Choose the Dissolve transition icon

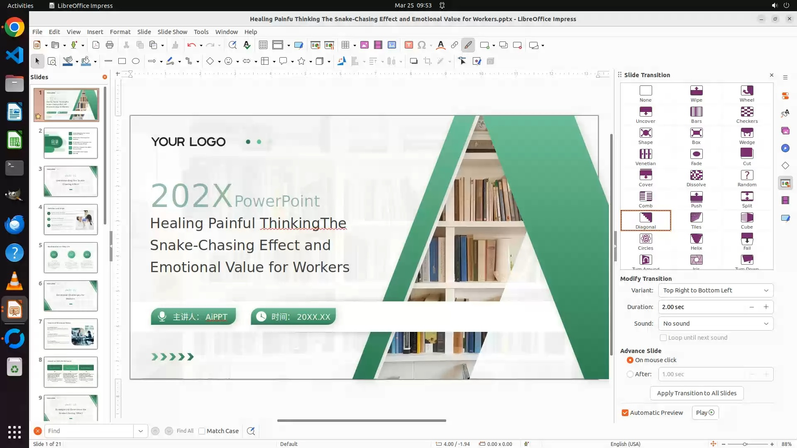(696, 175)
